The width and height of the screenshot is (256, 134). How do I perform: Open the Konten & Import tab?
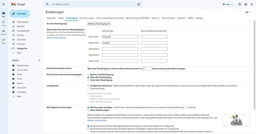[x=87, y=18]
